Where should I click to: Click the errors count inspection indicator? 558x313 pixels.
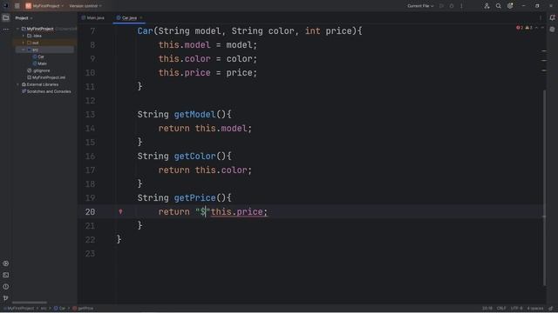(x=520, y=28)
